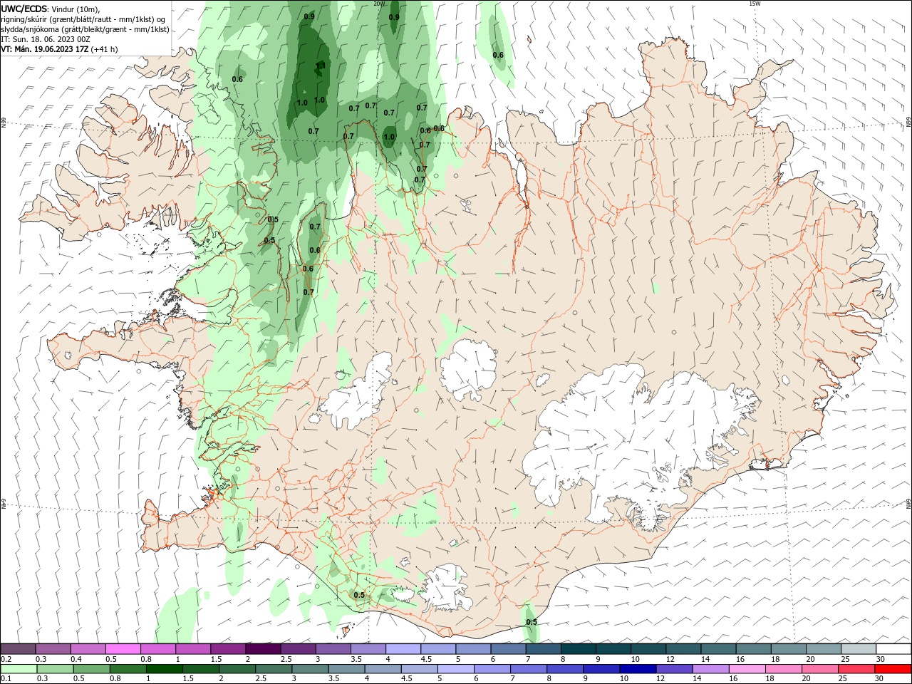Click the lower-row grey-blue swatch between 3.5 and 4
The width and height of the screenshot is (912, 684).
point(346,669)
